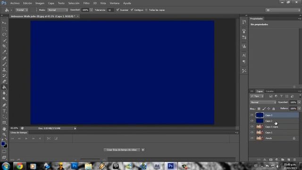Open the Windows Start menu
This screenshot has width=302, height=170.
(x=6, y=166)
